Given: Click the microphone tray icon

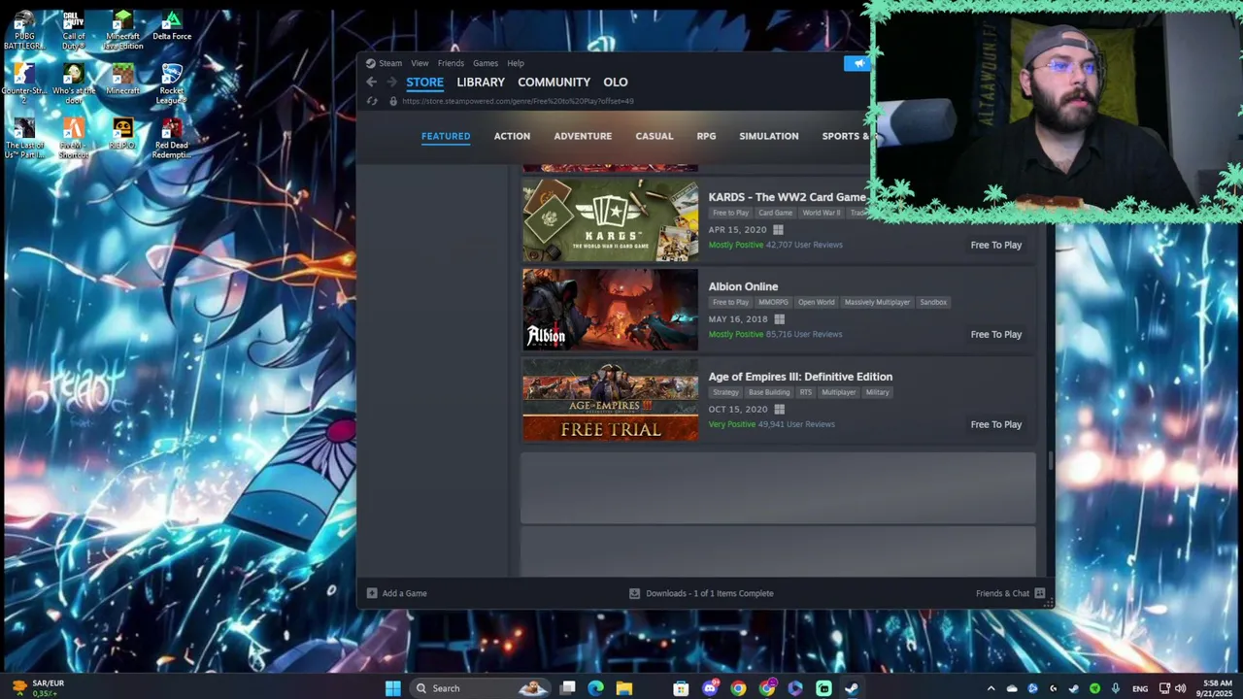Looking at the screenshot, I should (x=1115, y=688).
